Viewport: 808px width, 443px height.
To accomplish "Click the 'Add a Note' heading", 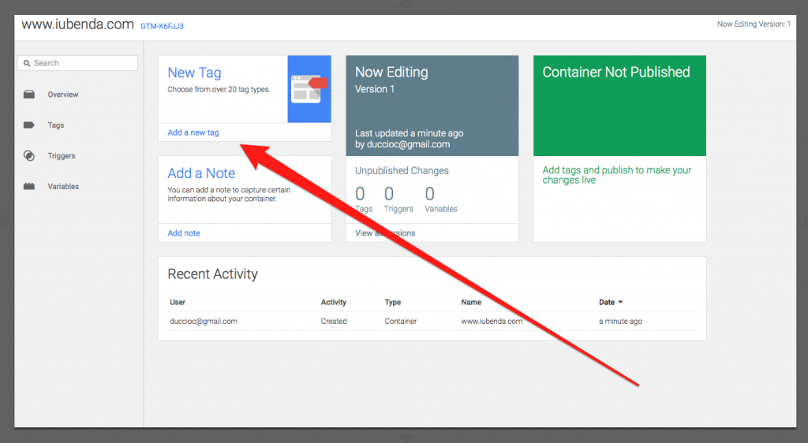I will (x=201, y=173).
